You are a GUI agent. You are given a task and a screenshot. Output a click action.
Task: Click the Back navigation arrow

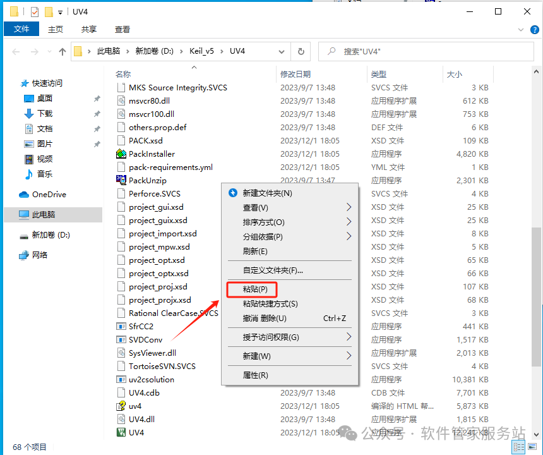tap(16, 52)
